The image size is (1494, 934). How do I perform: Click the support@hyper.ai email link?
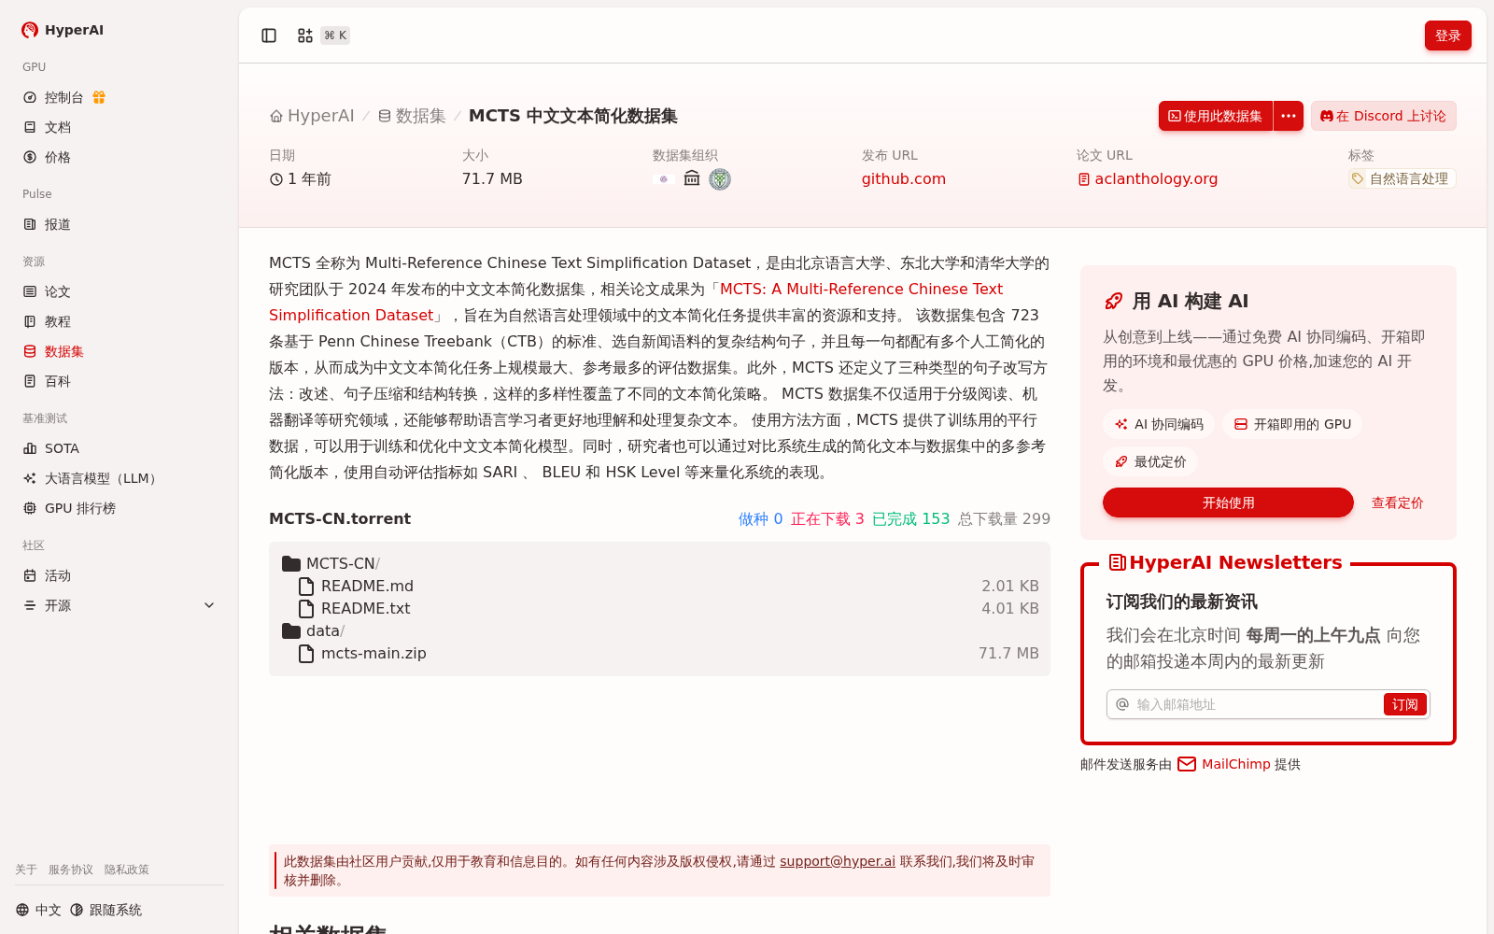(838, 861)
